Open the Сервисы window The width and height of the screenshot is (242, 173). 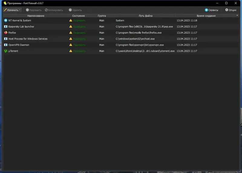pos(211,10)
